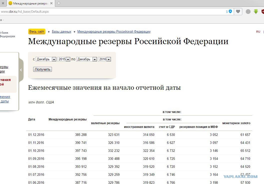The height and width of the screenshot is (184, 264).
Task: Switch language via RU link
Action: (258, 32)
